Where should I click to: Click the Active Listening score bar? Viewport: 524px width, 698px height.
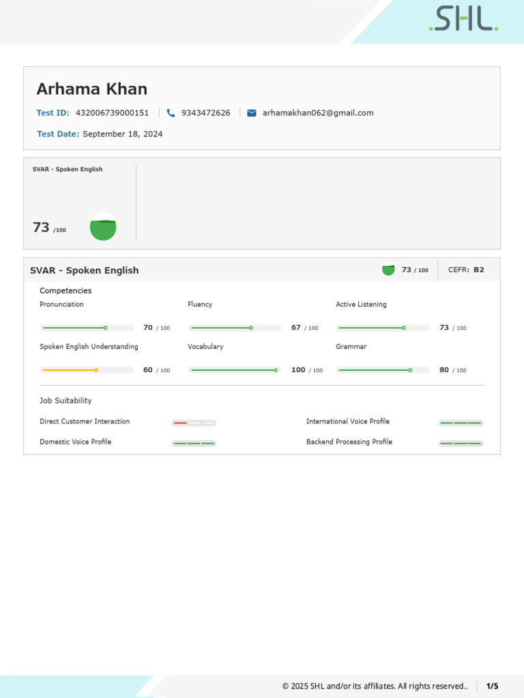(x=383, y=328)
